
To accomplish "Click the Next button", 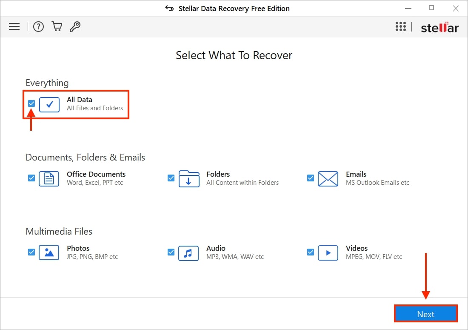I will click(x=425, y=314).
